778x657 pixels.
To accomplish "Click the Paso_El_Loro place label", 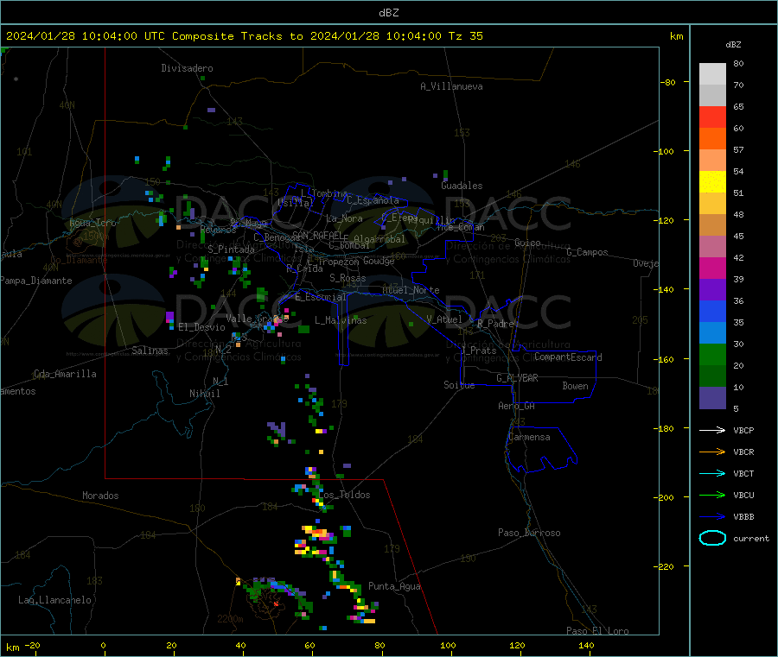I will (x=597, y=631).
